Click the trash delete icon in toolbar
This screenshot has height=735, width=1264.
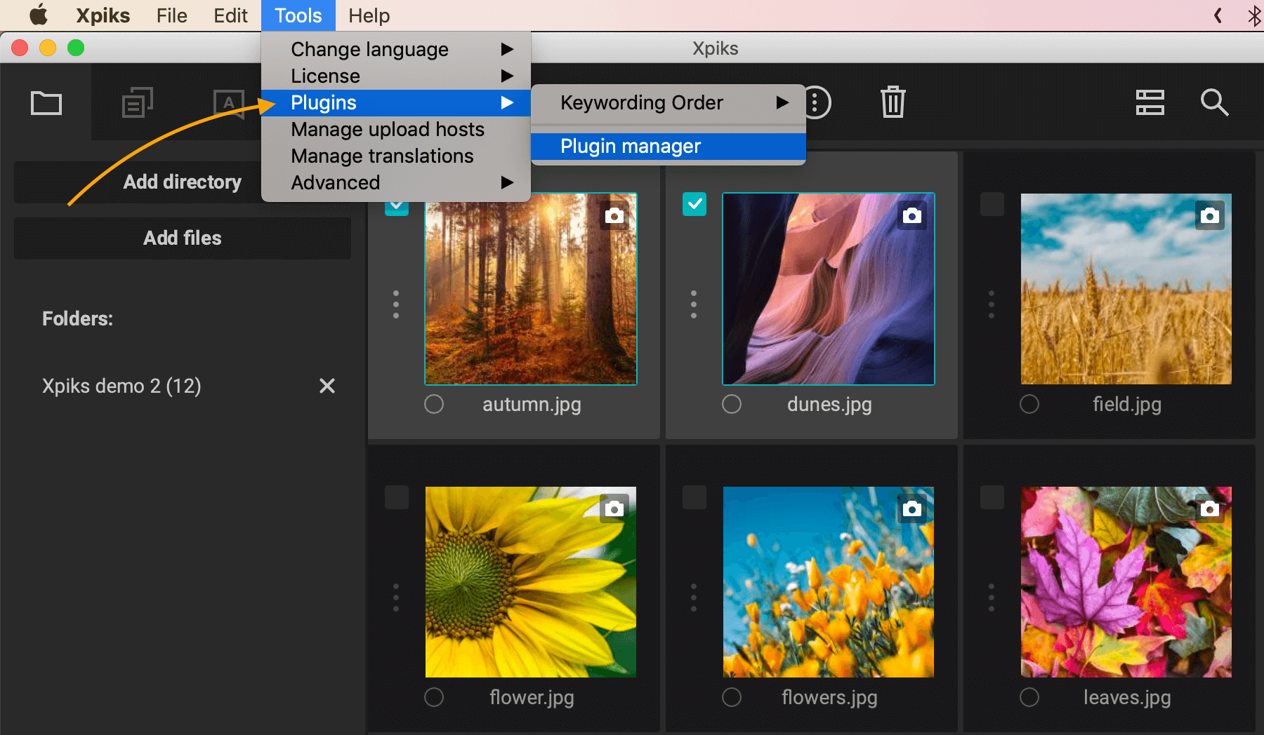[x=893, y=102]
